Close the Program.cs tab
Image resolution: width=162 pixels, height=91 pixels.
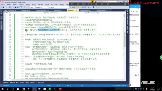[78, 10]
